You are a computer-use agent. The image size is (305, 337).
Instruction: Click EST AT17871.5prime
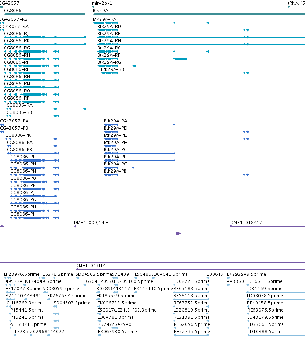(x=28, y=324)
